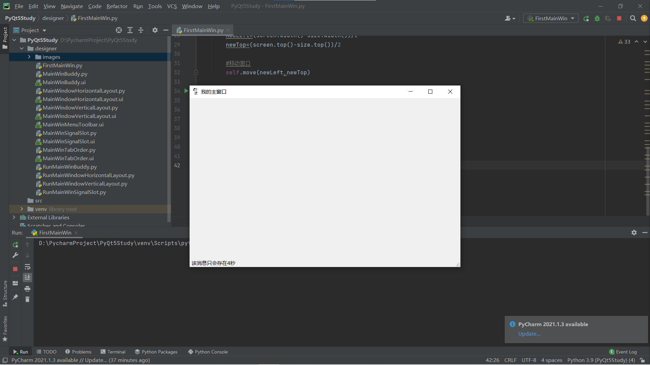This screenshot has width=650, height=365.
Task: Open the user account dropdown
Action: tap(510, 19)
